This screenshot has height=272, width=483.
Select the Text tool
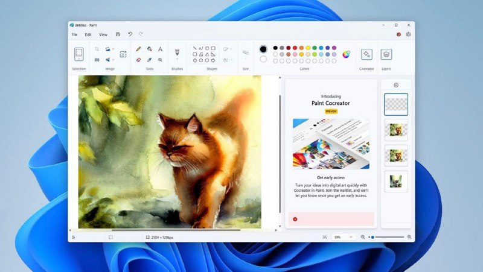[160, 49]
